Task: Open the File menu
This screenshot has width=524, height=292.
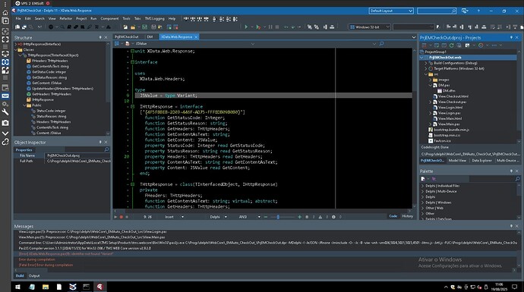Action: 18,19
